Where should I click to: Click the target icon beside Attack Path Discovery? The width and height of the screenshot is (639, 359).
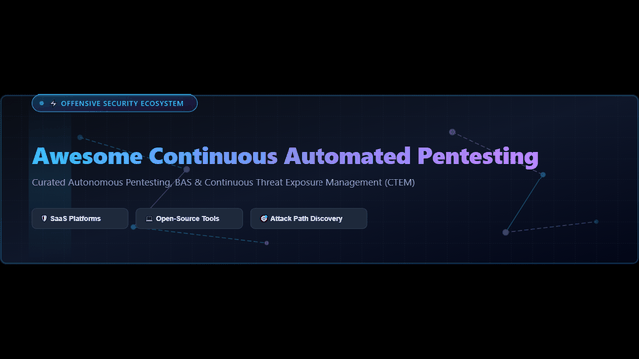coord(264,219)
